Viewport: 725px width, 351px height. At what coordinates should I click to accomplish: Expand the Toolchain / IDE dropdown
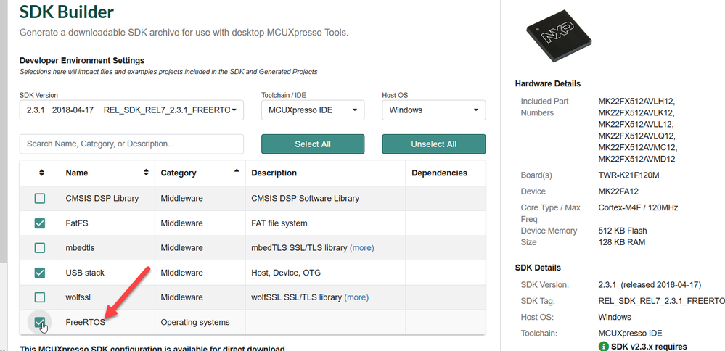(313, 110)
